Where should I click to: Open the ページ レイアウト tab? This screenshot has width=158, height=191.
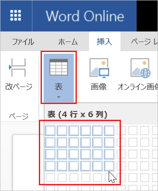144,42
